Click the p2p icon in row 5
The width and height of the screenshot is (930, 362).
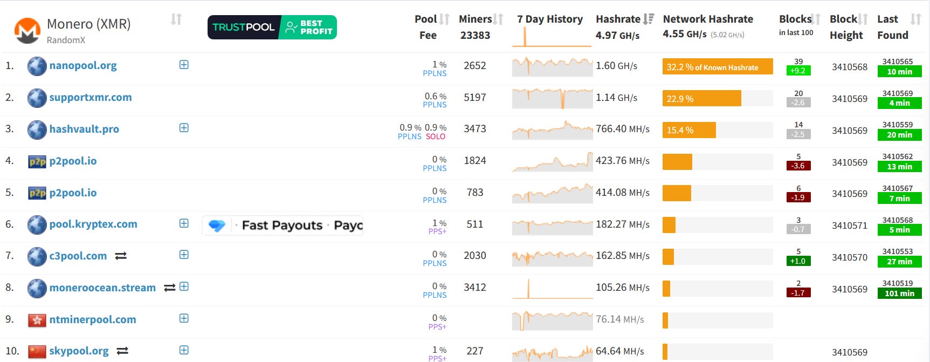37,193
